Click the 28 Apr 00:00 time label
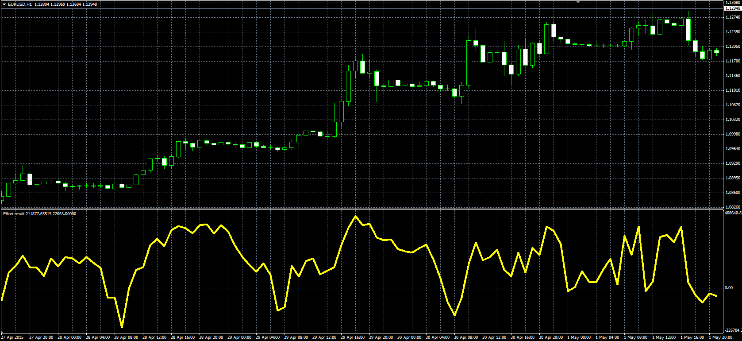Image resolution: width=742 pixels, height=341 pixels. (x=69, y=337)
